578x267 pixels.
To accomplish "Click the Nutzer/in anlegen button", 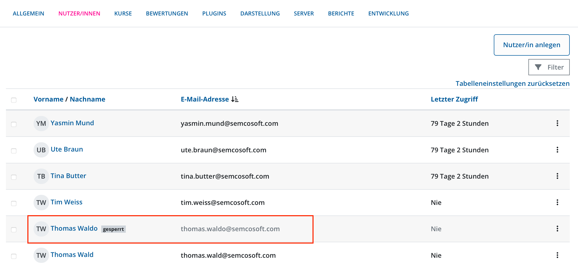I will tap(531, 45).
